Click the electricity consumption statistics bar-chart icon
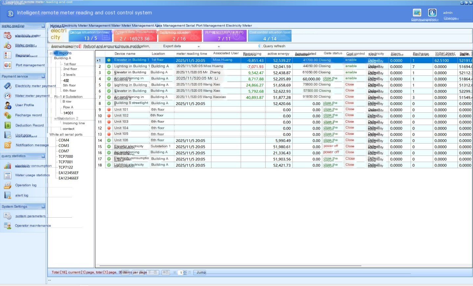 tap(7, 166)
